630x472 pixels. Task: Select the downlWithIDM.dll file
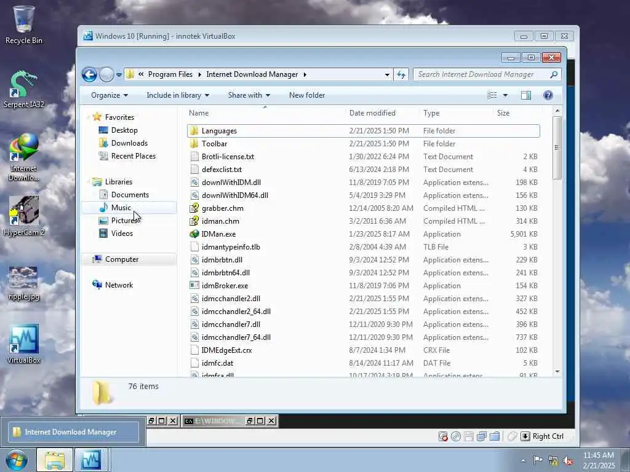(x=363, y=182)
